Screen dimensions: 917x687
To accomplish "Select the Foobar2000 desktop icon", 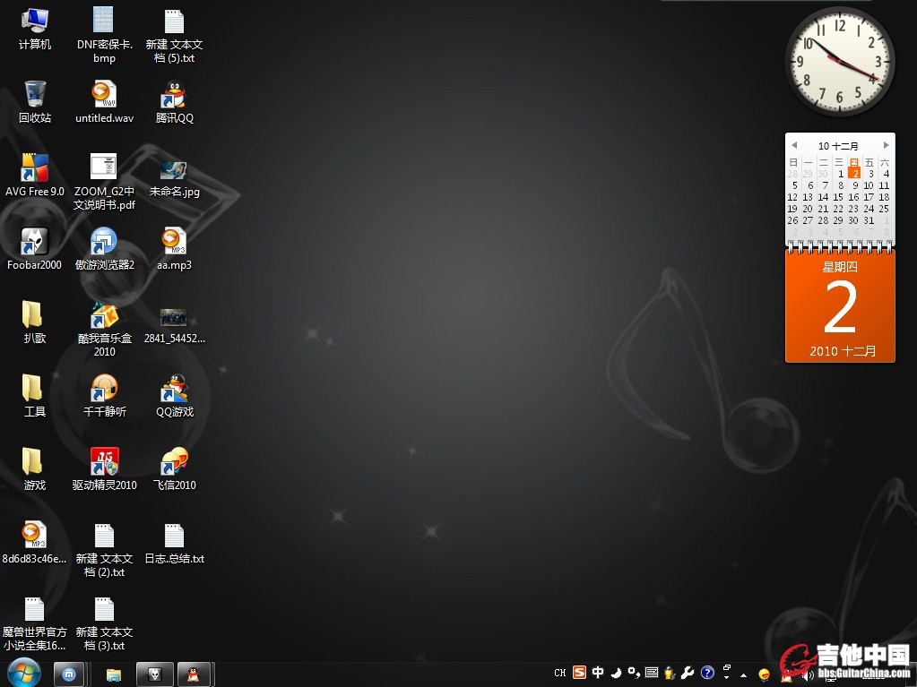I will pos(34,241).
